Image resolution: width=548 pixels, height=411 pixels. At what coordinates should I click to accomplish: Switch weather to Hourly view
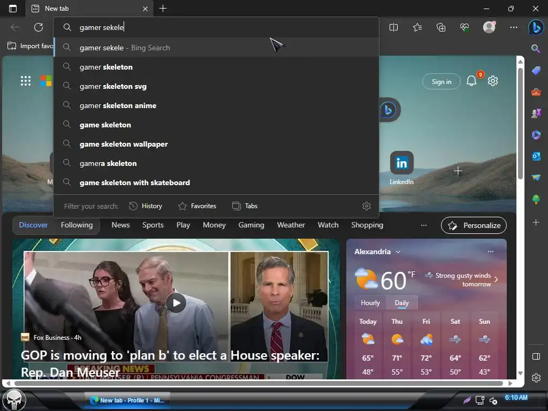pos(370,303)
